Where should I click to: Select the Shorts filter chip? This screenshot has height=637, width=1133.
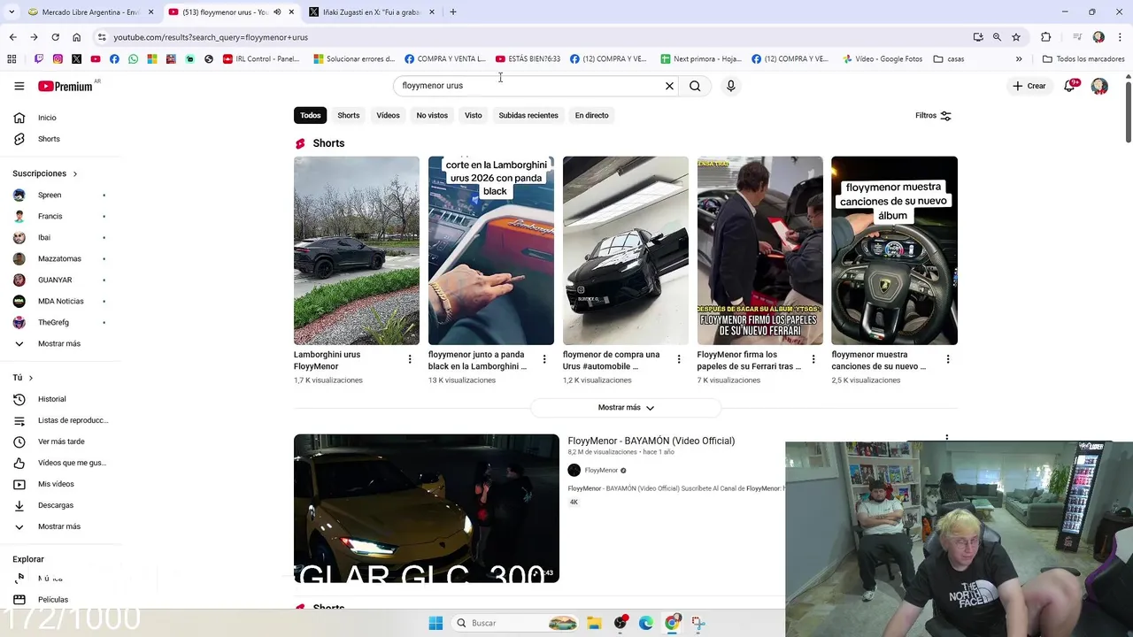pos(349,115)
